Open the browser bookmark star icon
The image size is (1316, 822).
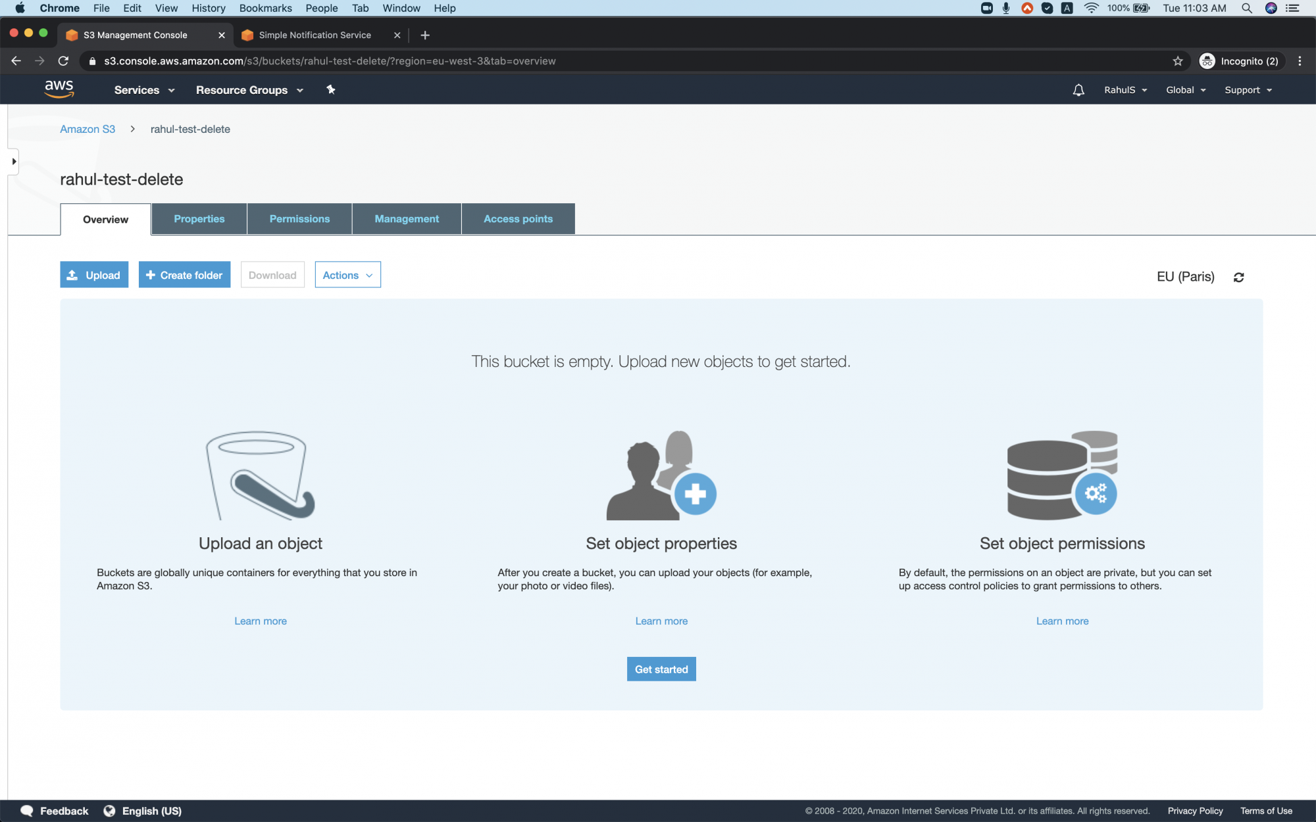tap(1177, 60)
